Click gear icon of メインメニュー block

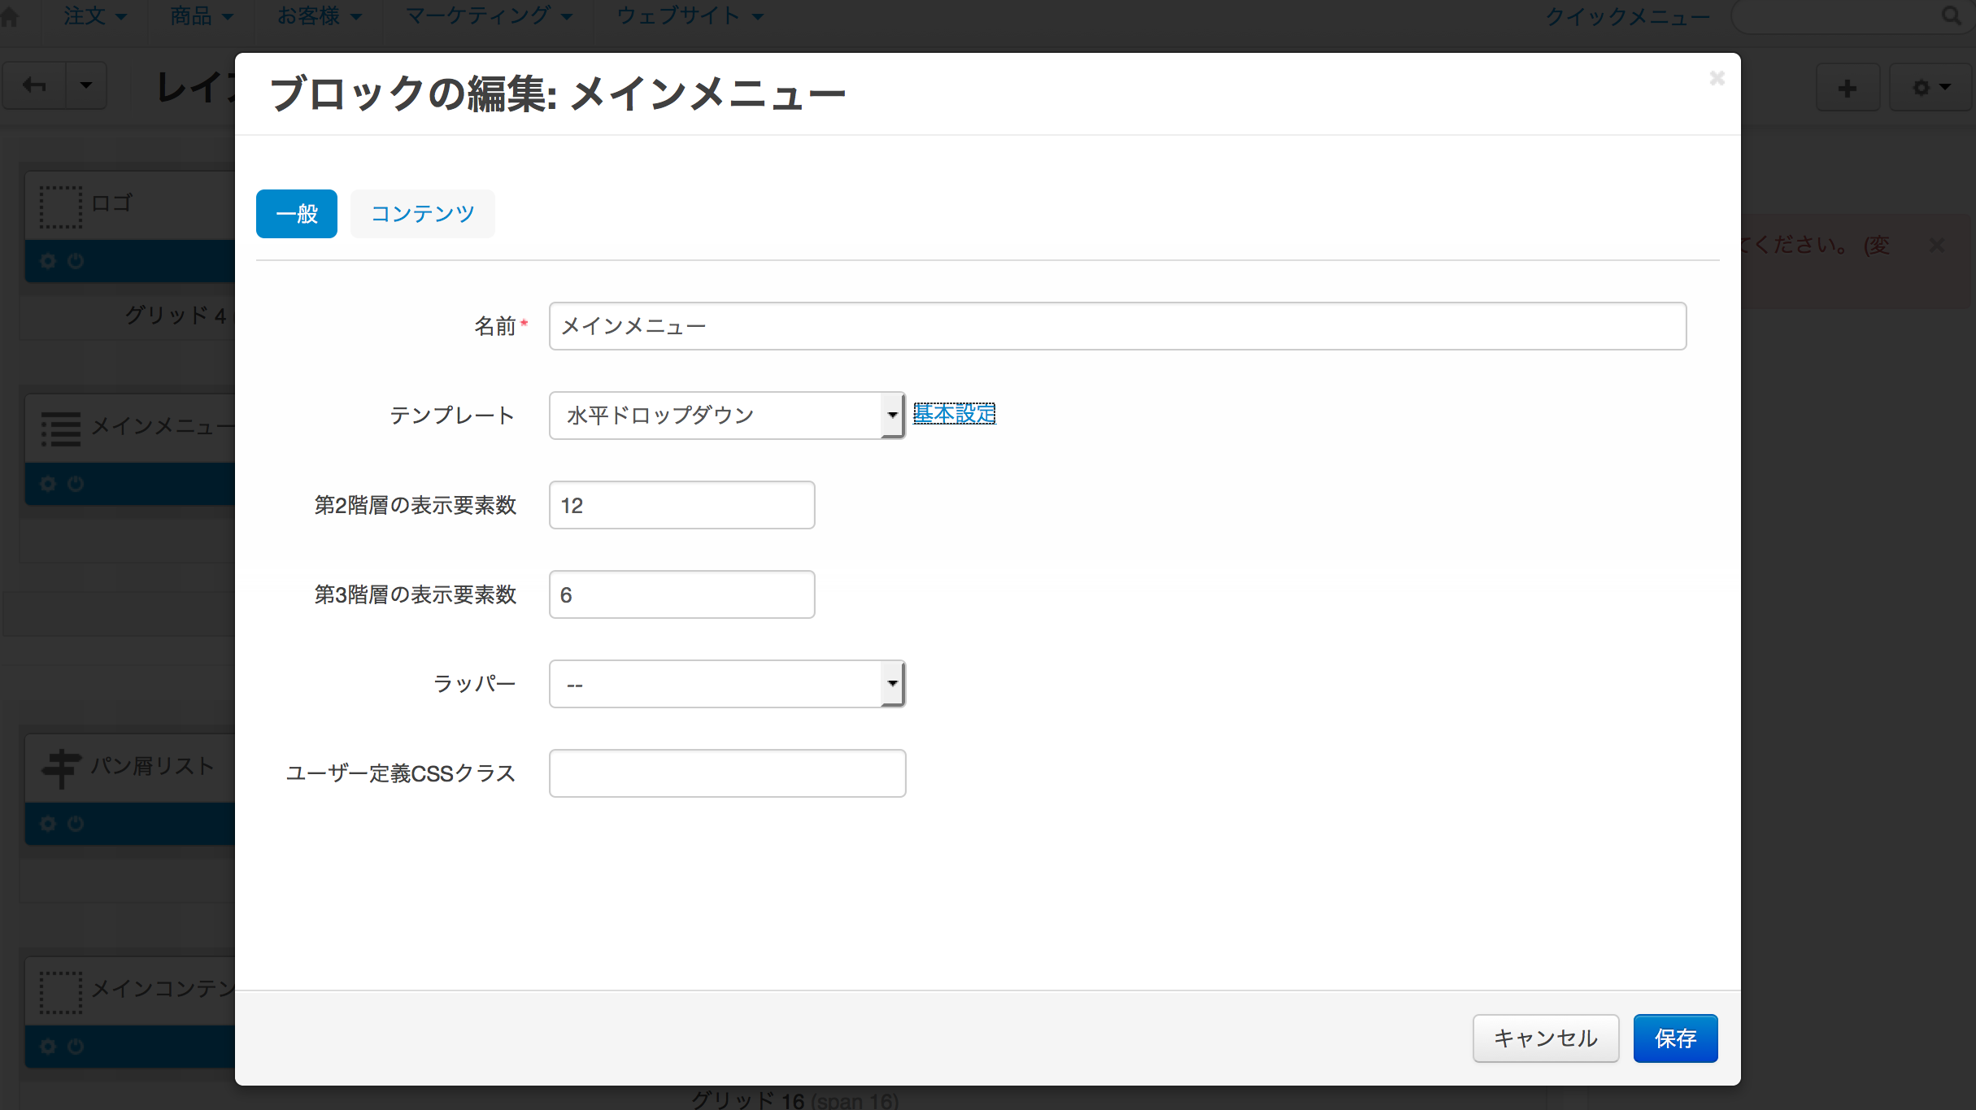pos(48,484)
